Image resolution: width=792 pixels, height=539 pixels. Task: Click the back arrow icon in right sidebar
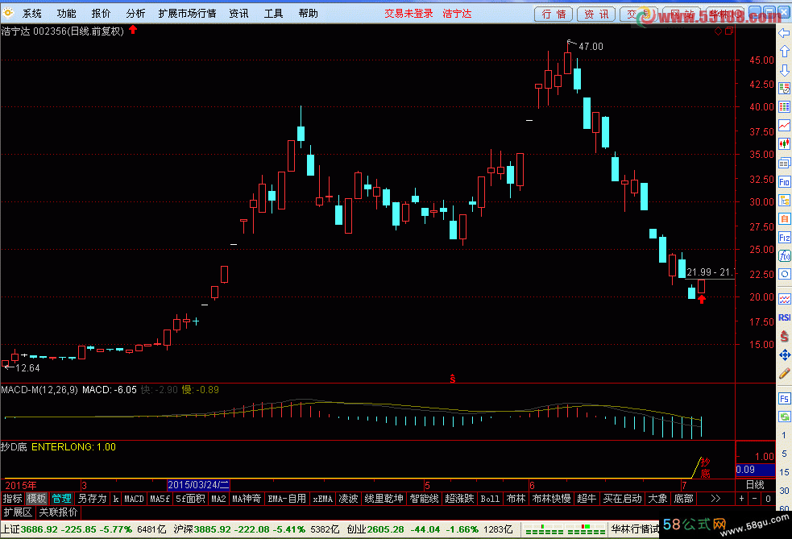tap(784, 33)
